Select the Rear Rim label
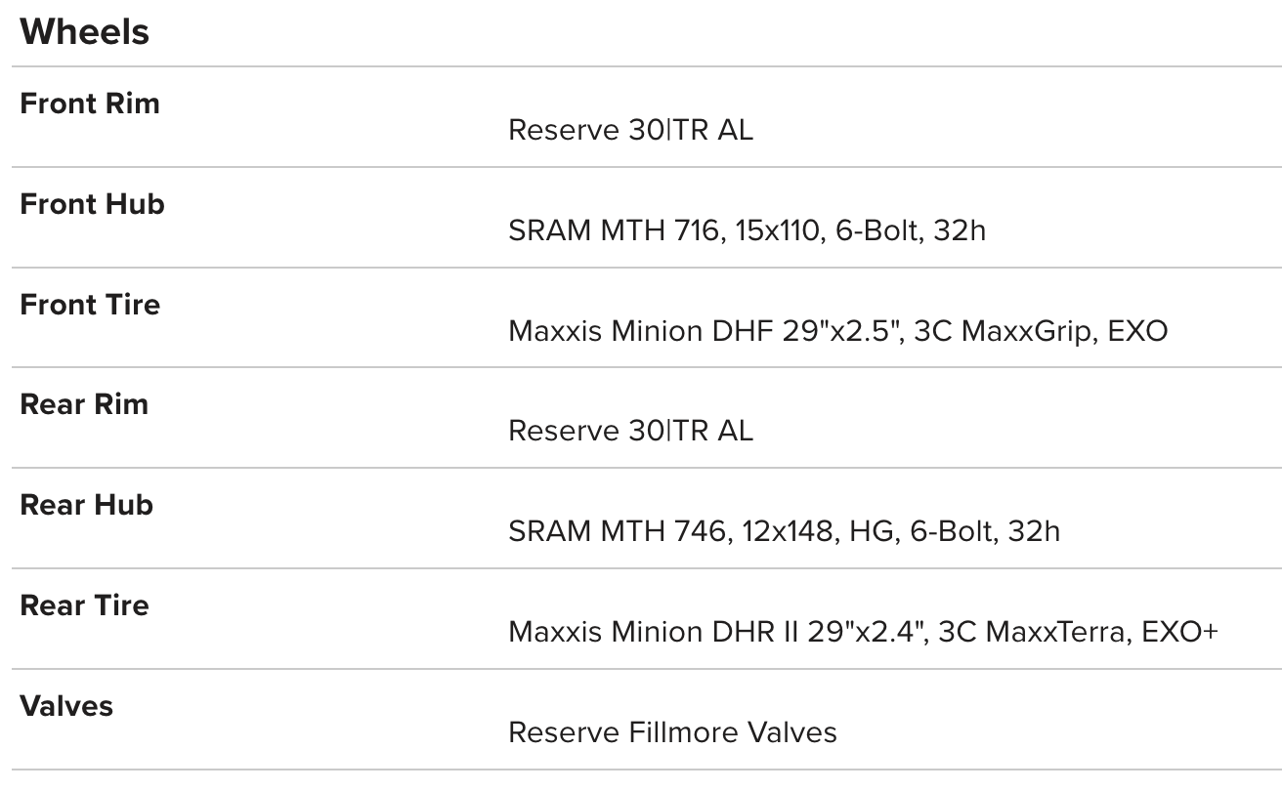The image size is (1282, 791). pos(84,404)
